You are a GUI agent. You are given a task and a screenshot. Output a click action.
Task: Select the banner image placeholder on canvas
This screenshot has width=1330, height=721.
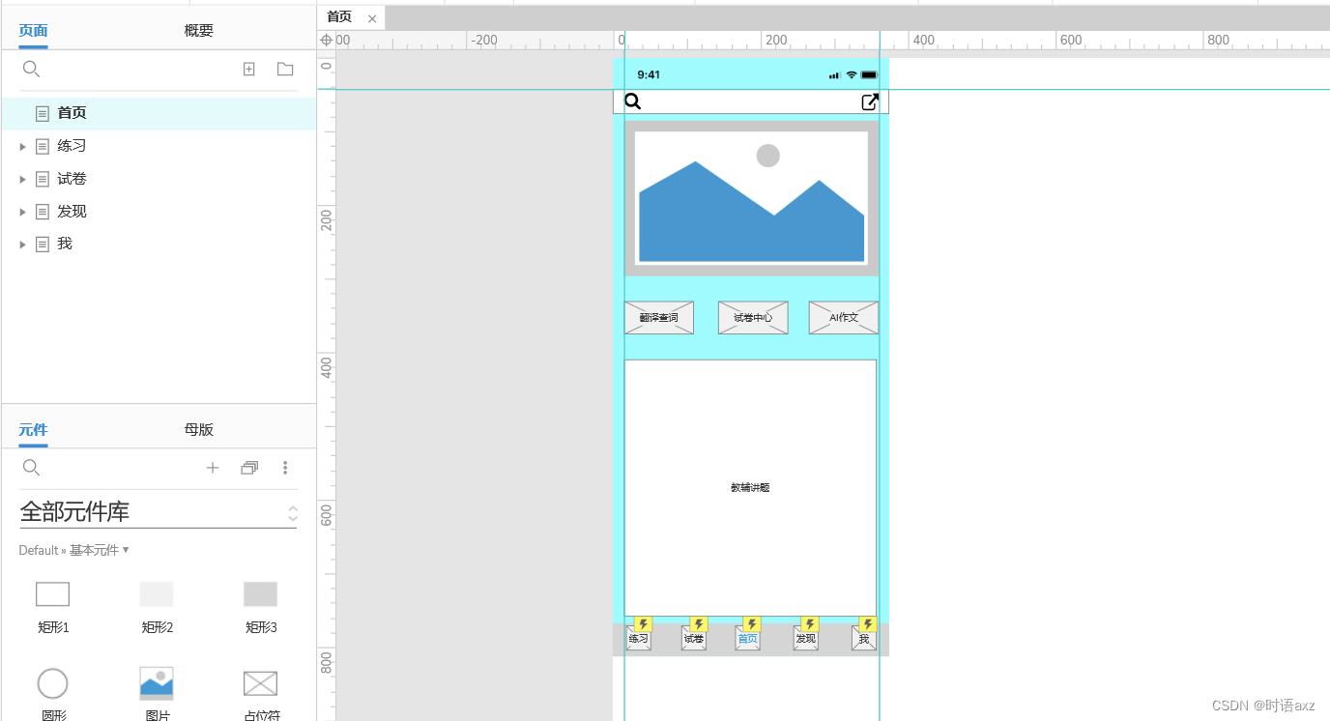[752, 198]
